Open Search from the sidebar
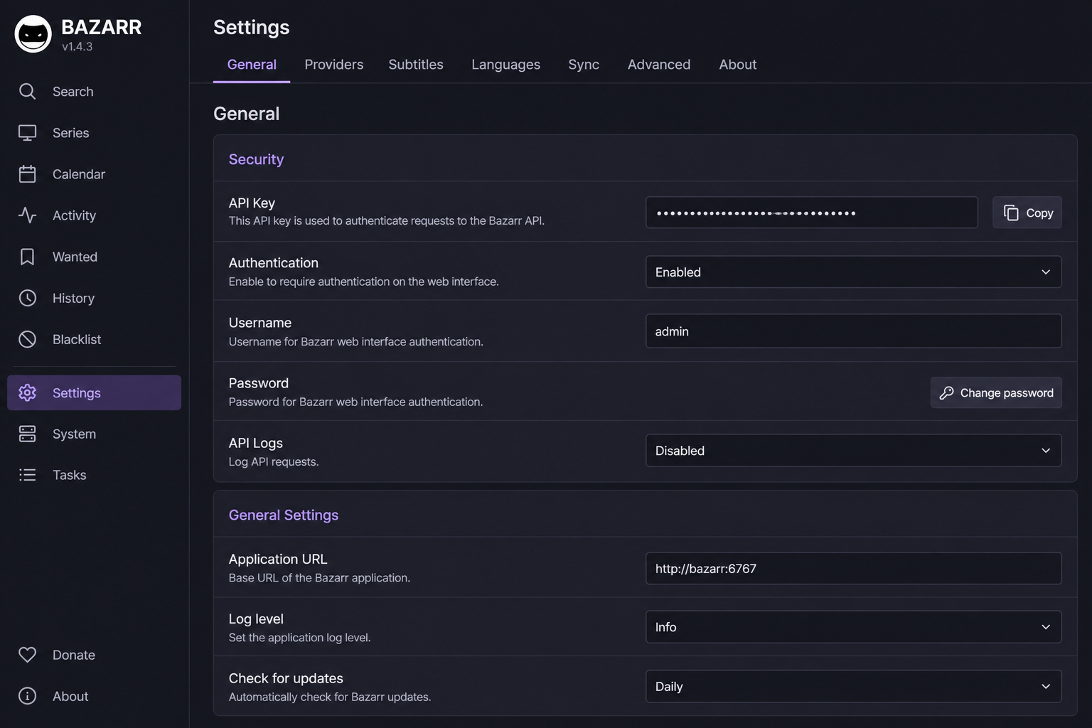1092x728 pixels. tap(94, 91)
